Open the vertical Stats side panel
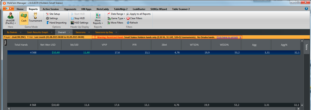 tap(5, 43)
